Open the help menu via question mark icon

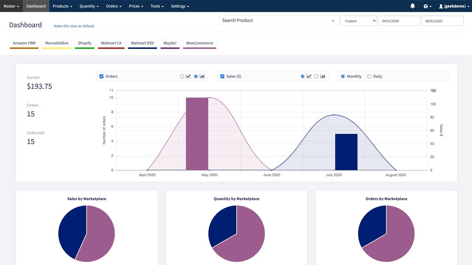426,6
